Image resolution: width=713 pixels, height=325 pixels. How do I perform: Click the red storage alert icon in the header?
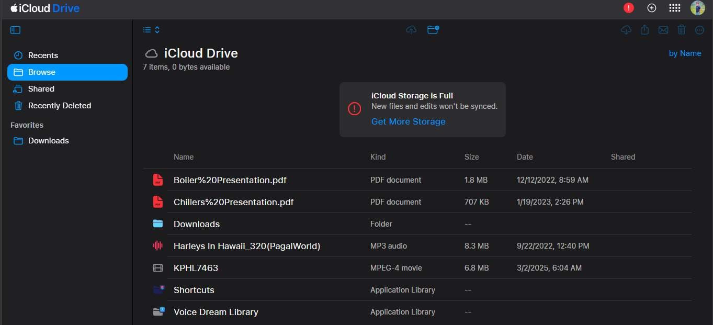click(x=629, y=8)
